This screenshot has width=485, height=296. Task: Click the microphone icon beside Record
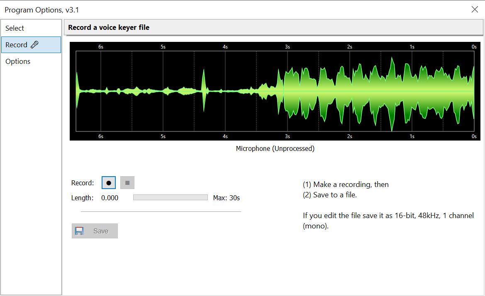35,45
